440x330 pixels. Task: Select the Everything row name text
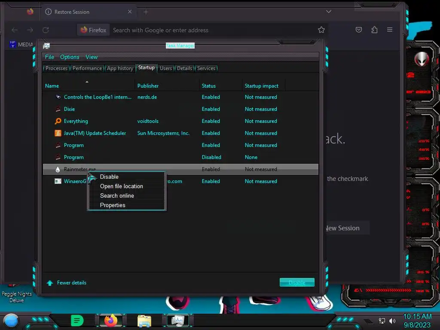click(76, 121)
